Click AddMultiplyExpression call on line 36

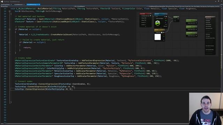[x=79, y=68]
